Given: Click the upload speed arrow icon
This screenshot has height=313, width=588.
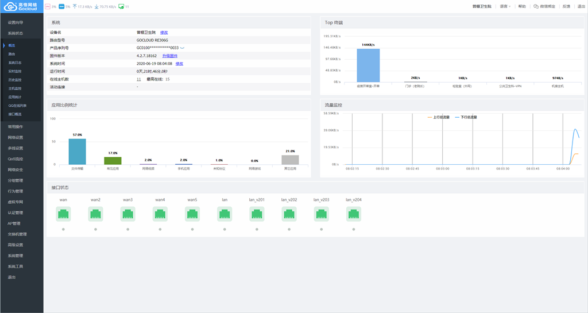Looking at the screenshot, I should 75,6.
